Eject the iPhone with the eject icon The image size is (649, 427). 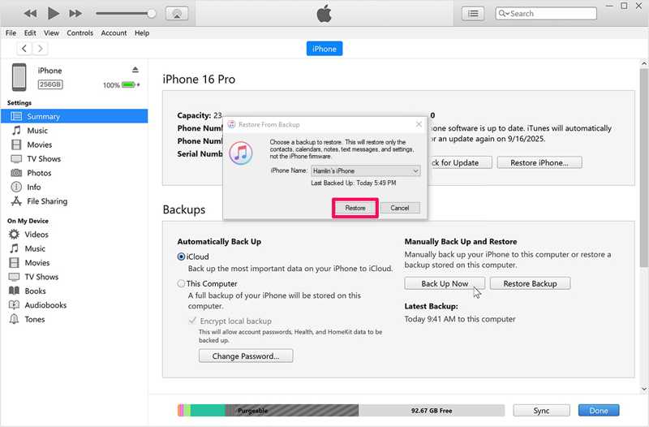click(x=135, y=70)
